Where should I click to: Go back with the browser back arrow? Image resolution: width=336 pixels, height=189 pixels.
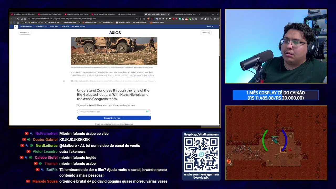click(x=12, y=19)
